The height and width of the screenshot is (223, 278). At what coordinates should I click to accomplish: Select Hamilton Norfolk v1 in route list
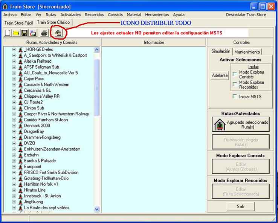click(x=41, y=184)
